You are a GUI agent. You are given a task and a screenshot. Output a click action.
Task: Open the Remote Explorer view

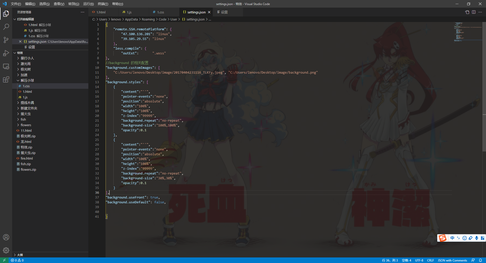[x=6, y=67]
